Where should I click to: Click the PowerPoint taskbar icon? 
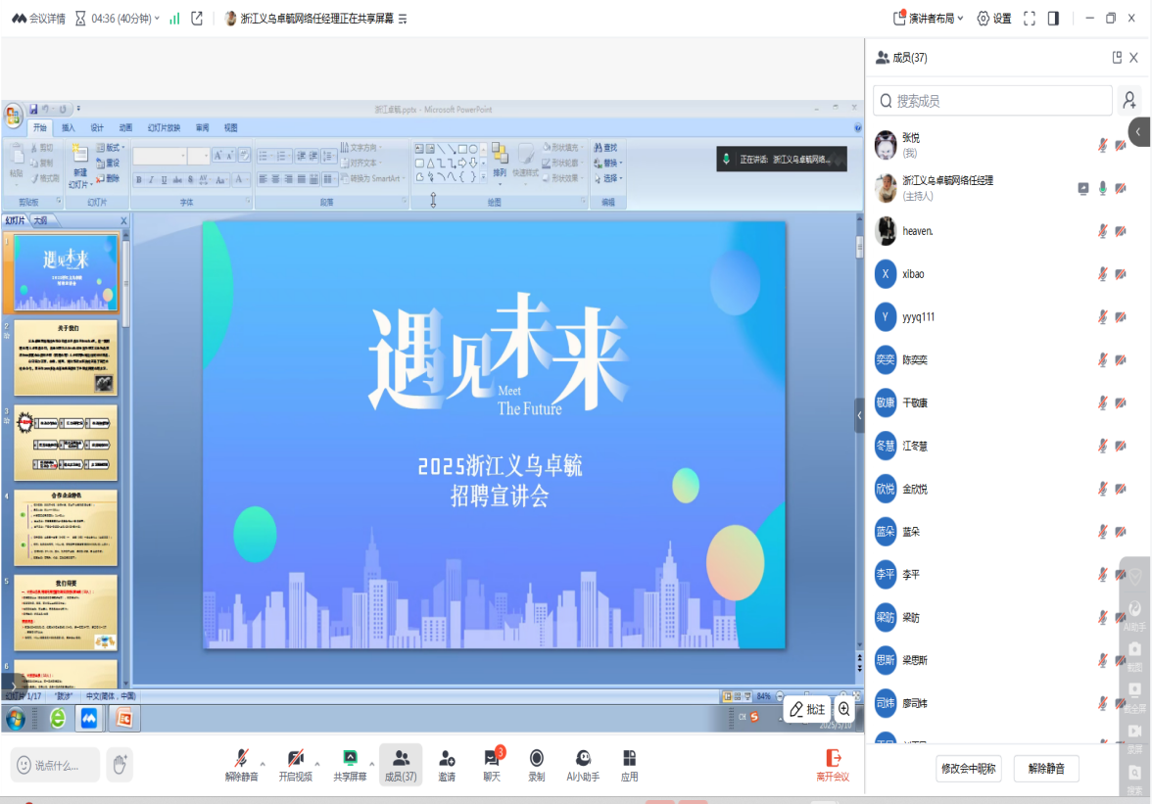point(124,719)
